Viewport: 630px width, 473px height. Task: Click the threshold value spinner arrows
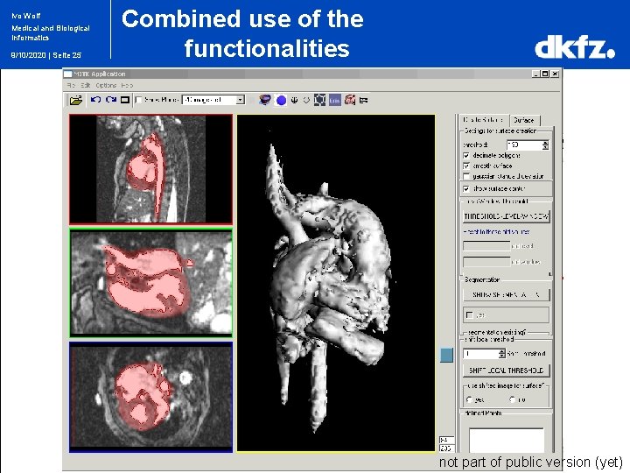pos(545,145)
